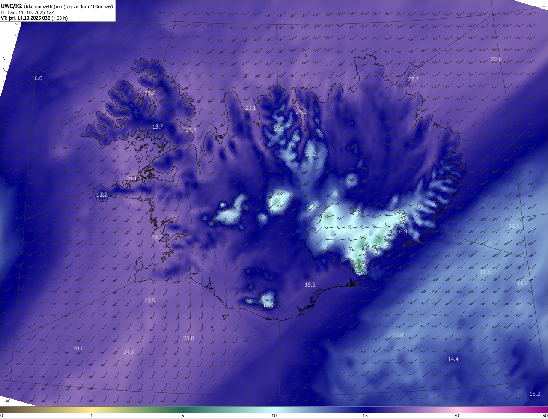The height and width of the screenshot is (419, 548).
Task: Select the 11.7 value near the right edge
Action: point(522,283)
